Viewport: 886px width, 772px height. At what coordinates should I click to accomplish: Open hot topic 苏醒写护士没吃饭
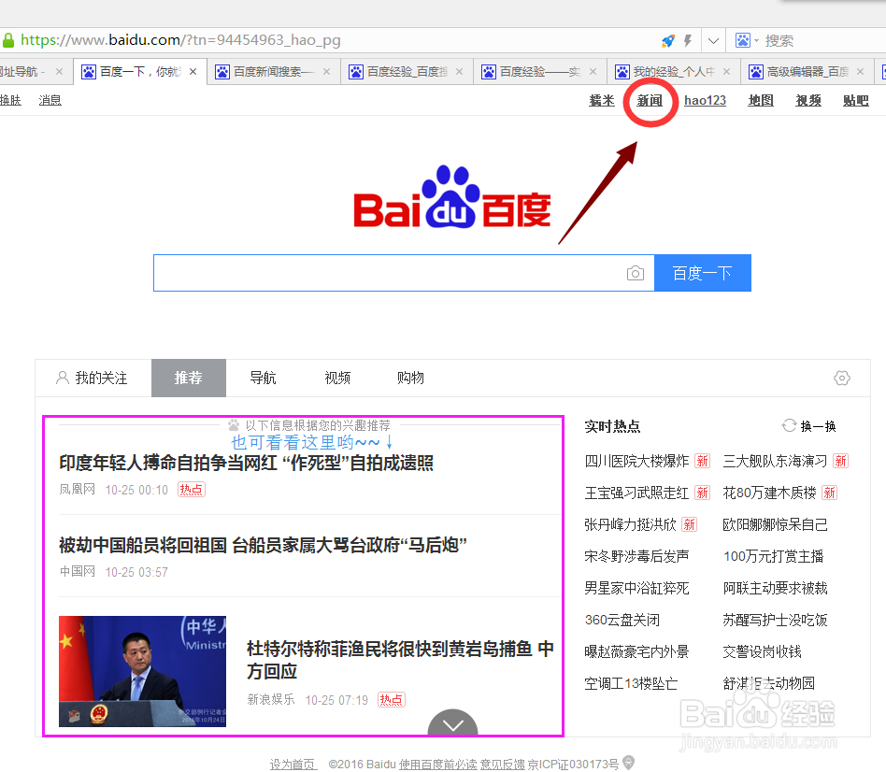(x=776, y=620)
